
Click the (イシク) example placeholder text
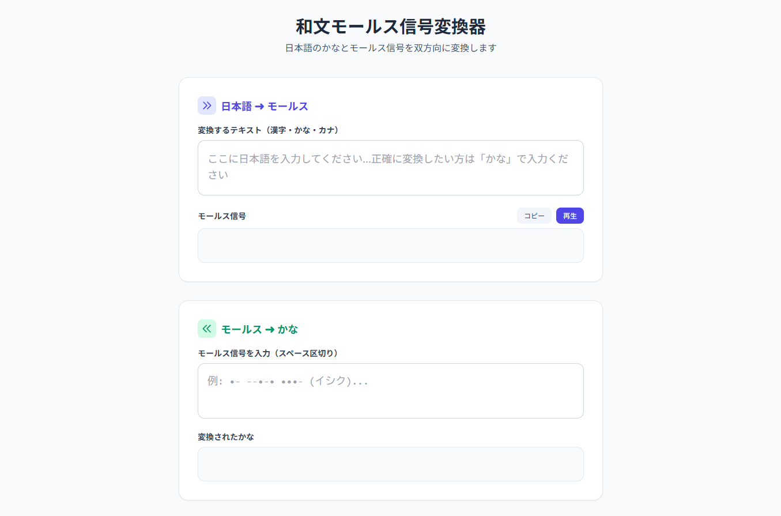[x=330, y=382]
